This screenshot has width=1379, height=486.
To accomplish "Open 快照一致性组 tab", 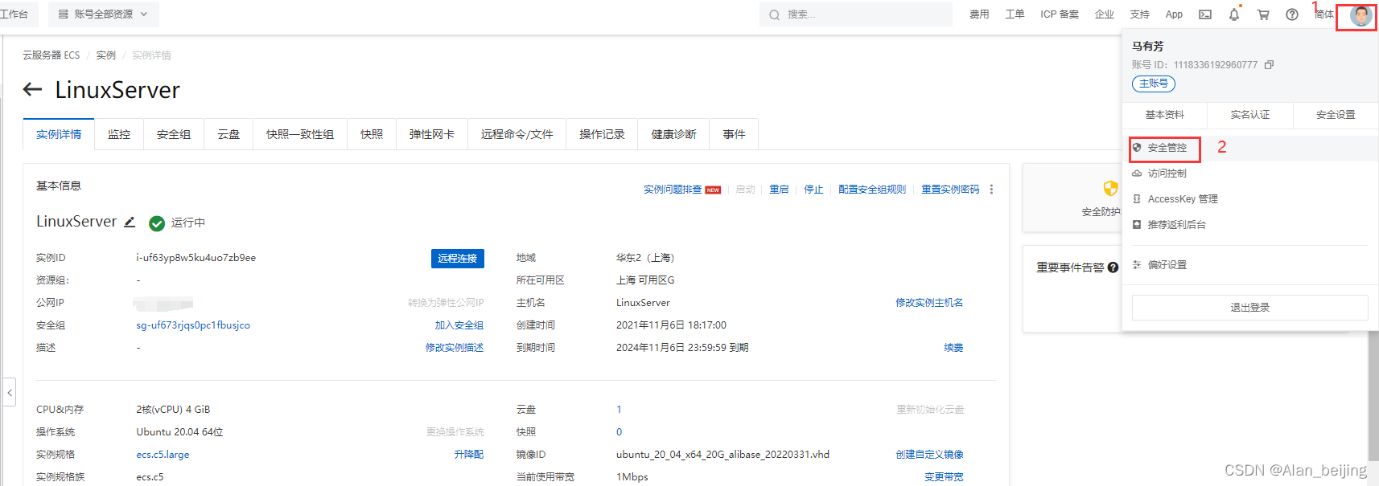I will [300, 134].
